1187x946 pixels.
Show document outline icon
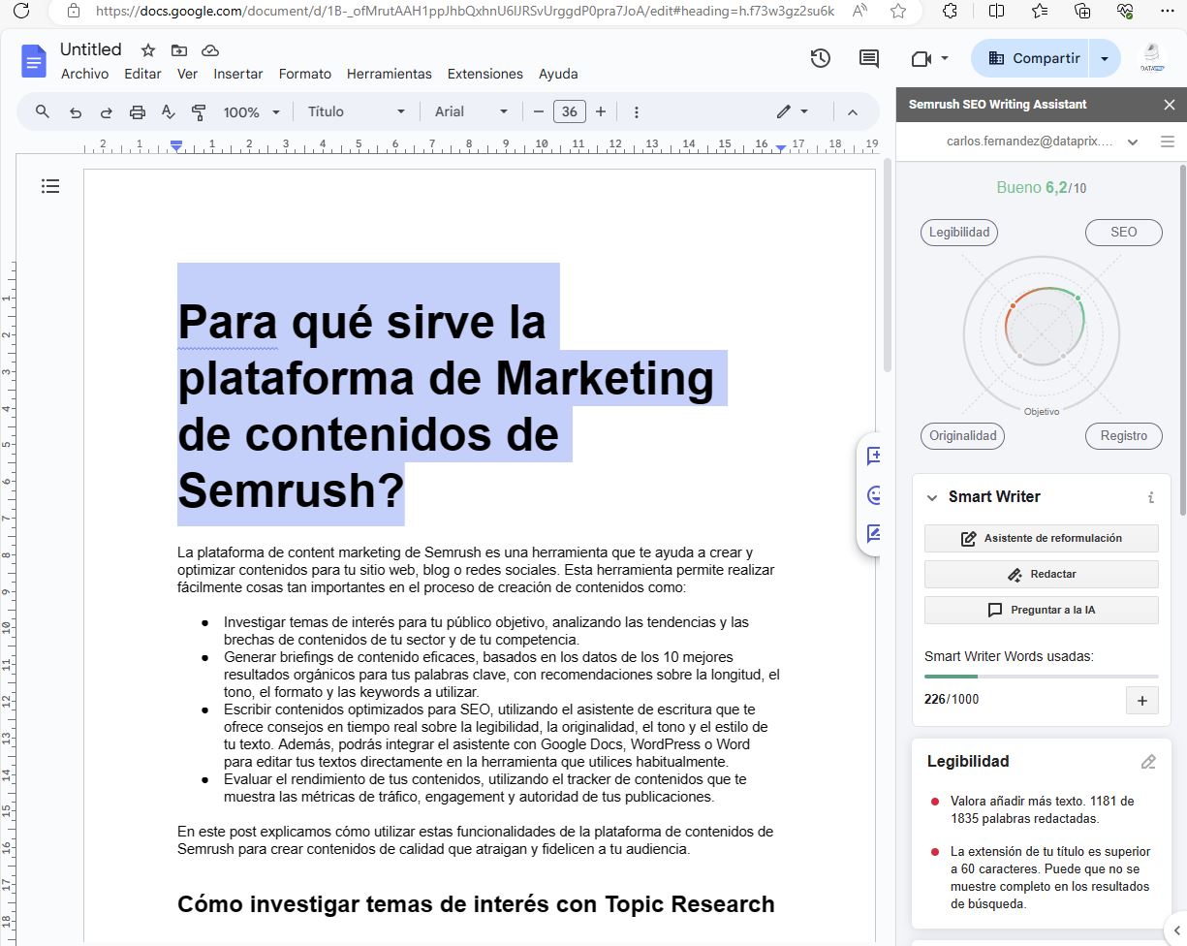50,186
